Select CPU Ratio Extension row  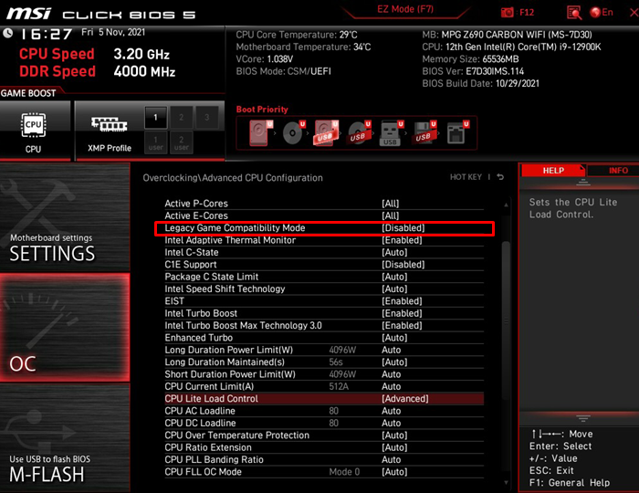click(x=324, y=447)
